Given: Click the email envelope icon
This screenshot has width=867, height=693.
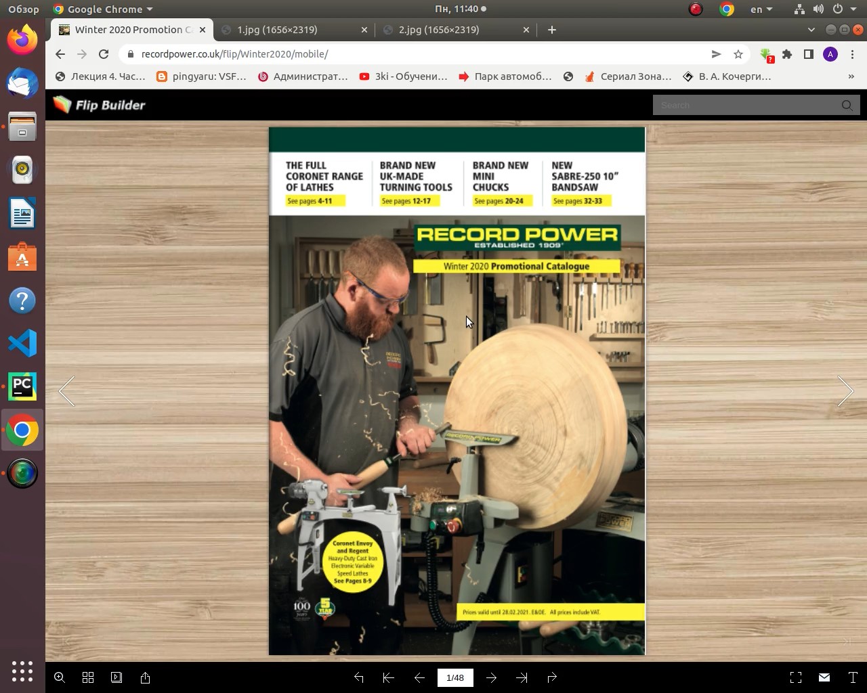Looking at the screenshot, I should pyautogui.click(x=824, y=677).
